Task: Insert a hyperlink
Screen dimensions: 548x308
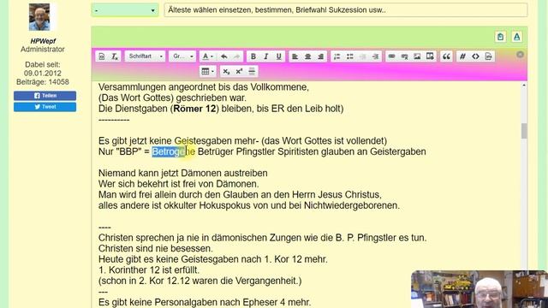Action: (392, 56)
